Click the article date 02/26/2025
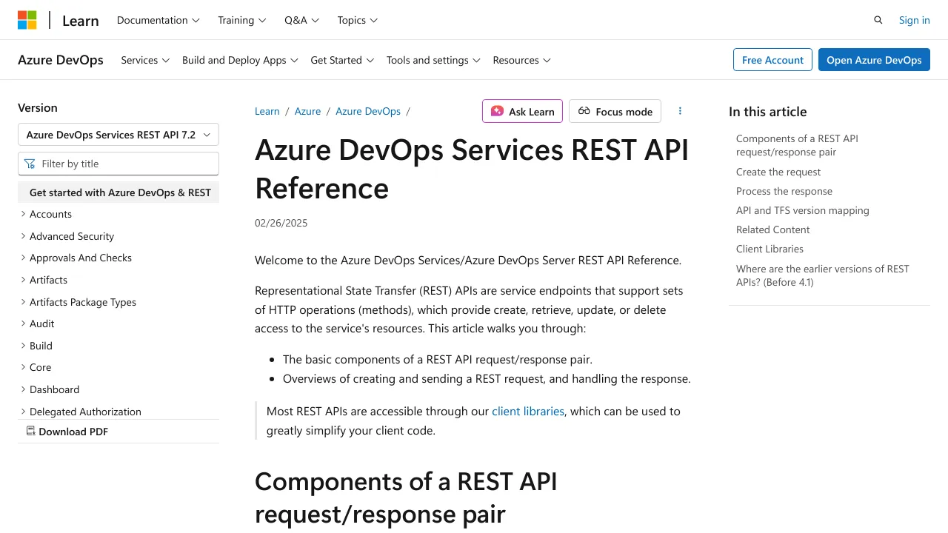Image resolution: width=948 pixels, height=533 pixels. point(281,223)
